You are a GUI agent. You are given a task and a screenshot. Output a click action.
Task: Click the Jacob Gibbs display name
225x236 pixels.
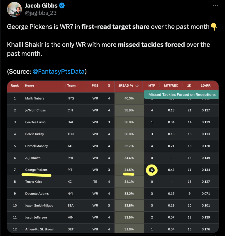[x=41, y=6]
